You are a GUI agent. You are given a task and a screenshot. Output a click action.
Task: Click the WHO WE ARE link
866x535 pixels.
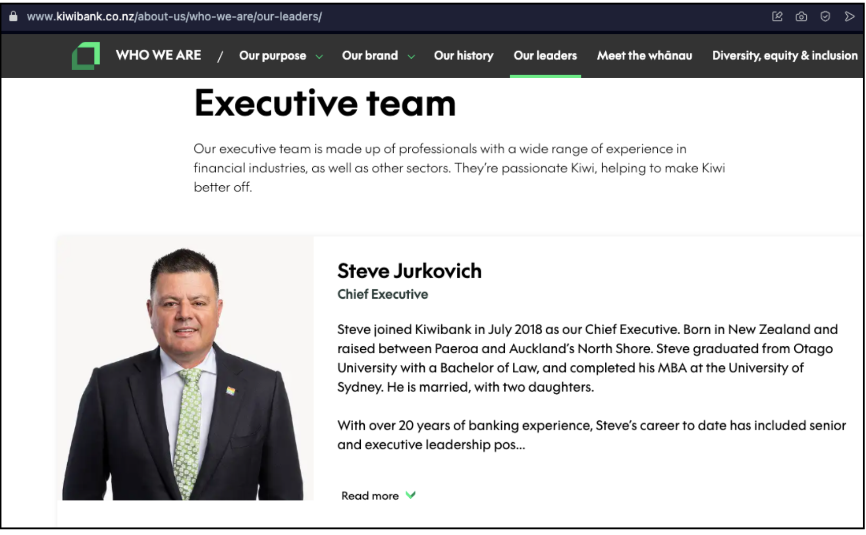coord(158,55)
